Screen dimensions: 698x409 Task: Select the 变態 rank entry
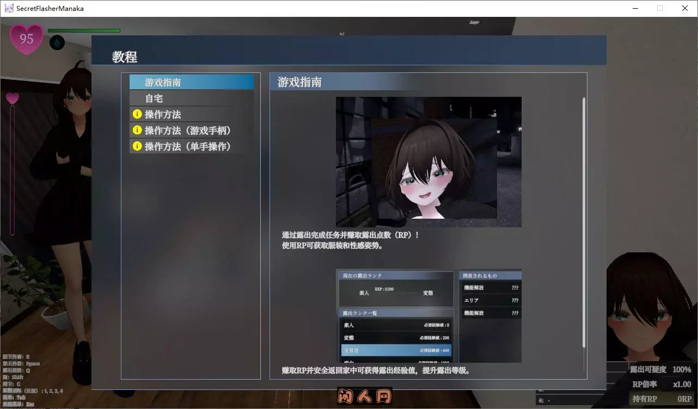(x=395, y=338)
